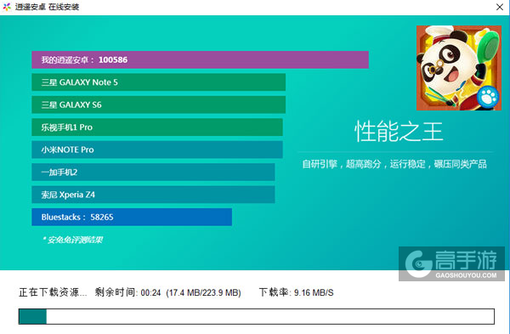The width and height of the screenshot is (510, 334).
Task: Click the GAOSHOUYOU.COM watermark text
Action: pyautogui.click(x=466, y=275)
